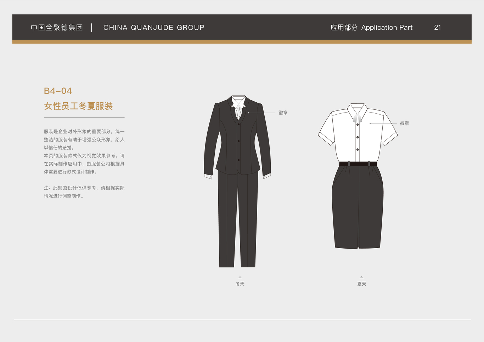Click the white short-sleeve summer shirt illustration
484x342 pixels.
tap(358, 133)
